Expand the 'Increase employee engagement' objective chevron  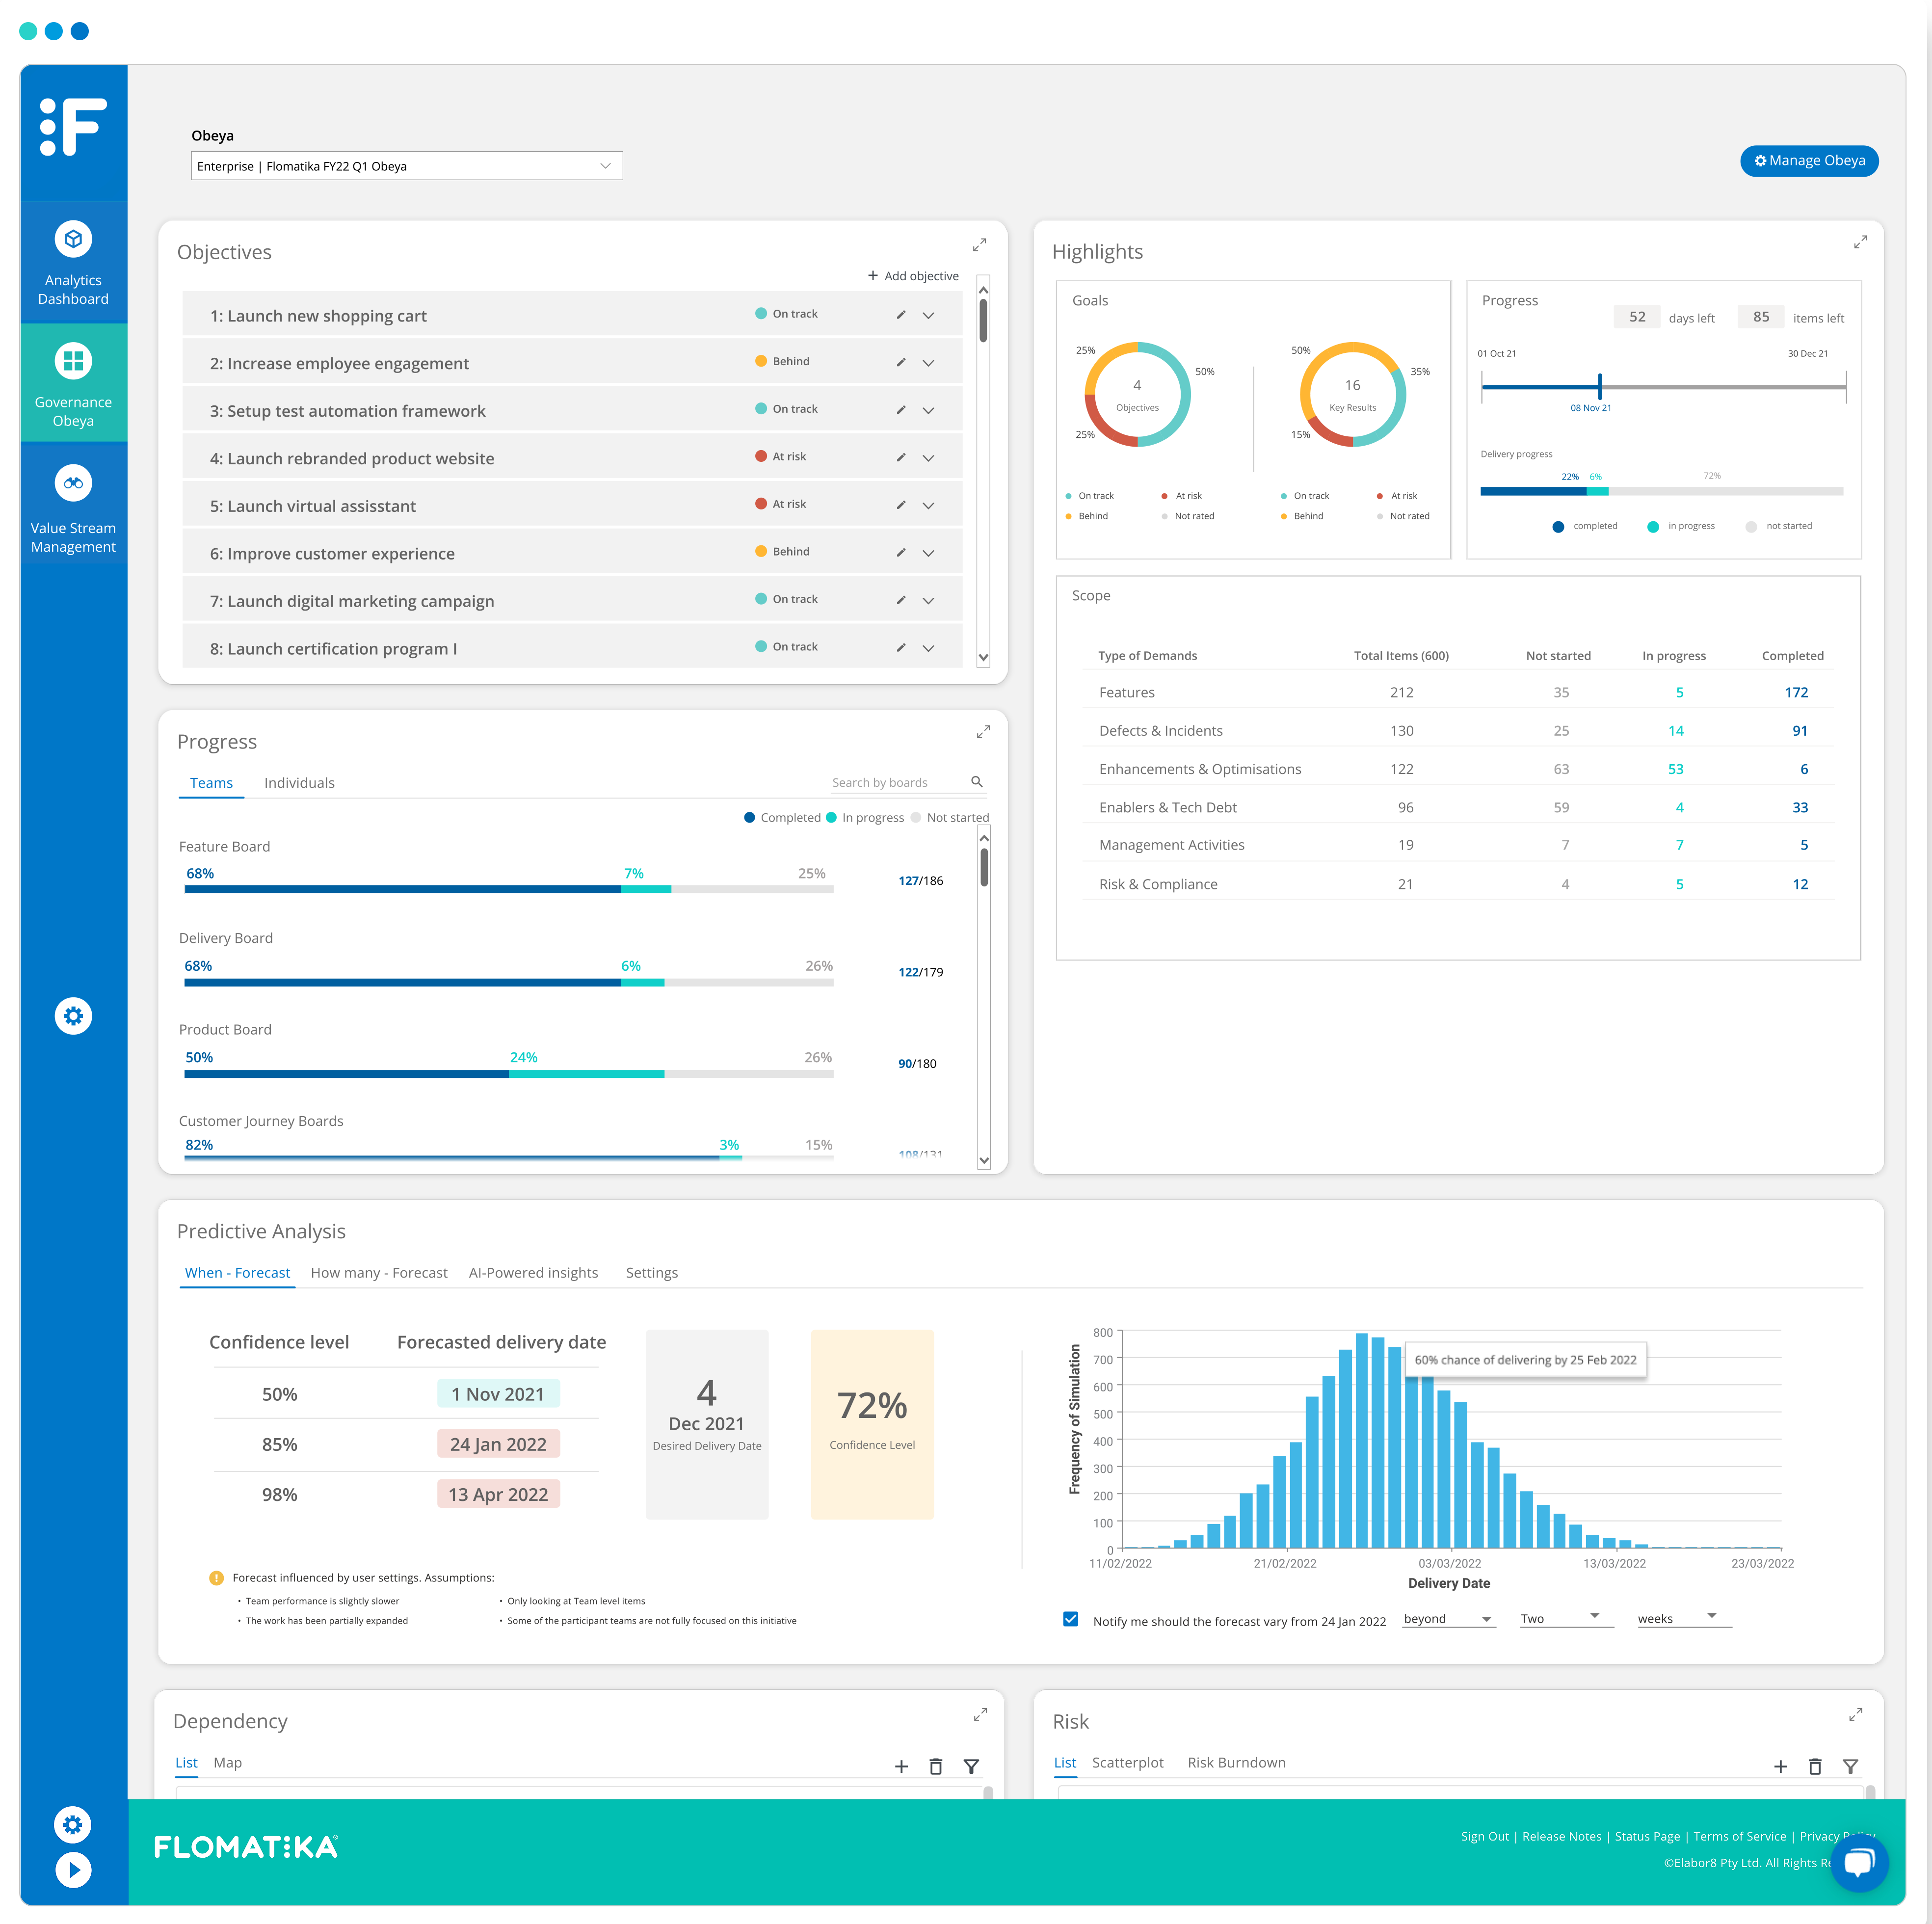pos(928,362)
